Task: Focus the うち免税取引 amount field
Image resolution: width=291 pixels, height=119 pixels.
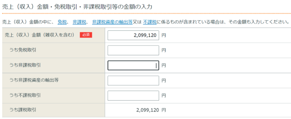Action: tap(133, 51)
